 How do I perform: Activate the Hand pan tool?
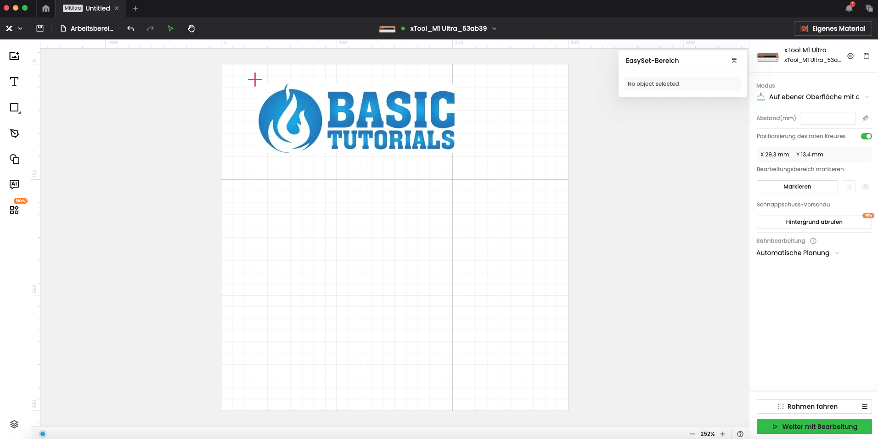click(x=191, y=28)
